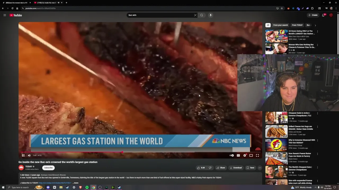Open 'The World's Cheapest Date' video title
Screen dimensions: 339x190
coord(300,168)
